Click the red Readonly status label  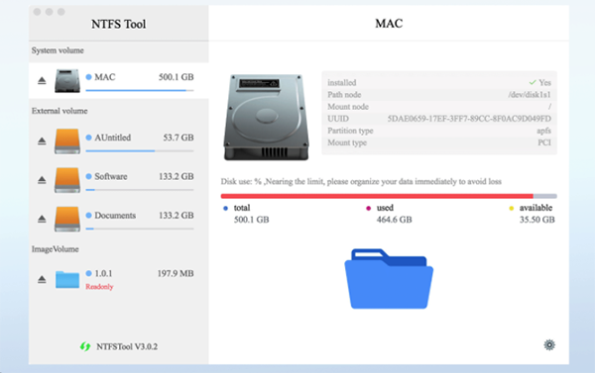(99, 287)
